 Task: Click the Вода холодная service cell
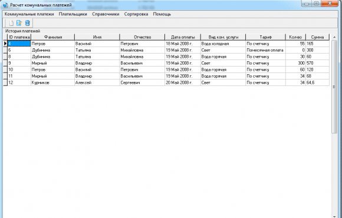click(223, 44)
